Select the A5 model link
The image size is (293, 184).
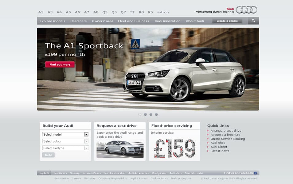68,12
